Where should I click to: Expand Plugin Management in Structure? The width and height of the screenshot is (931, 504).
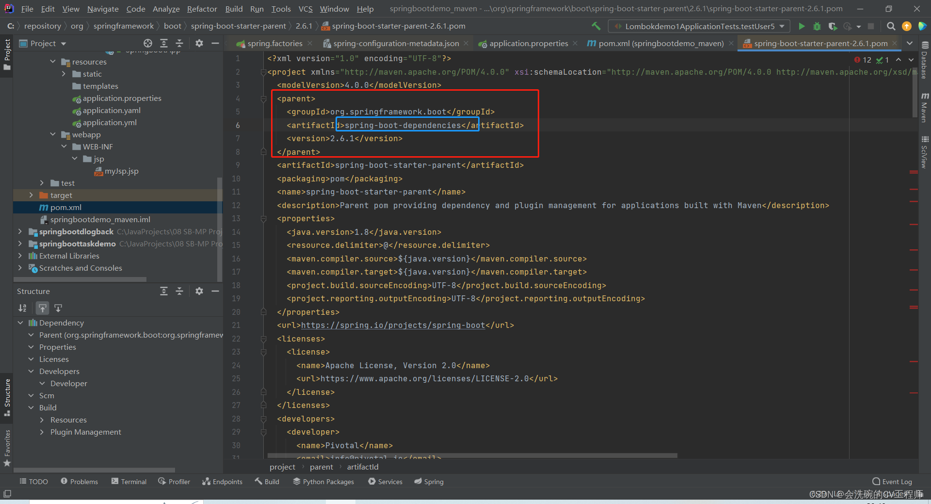42,432
